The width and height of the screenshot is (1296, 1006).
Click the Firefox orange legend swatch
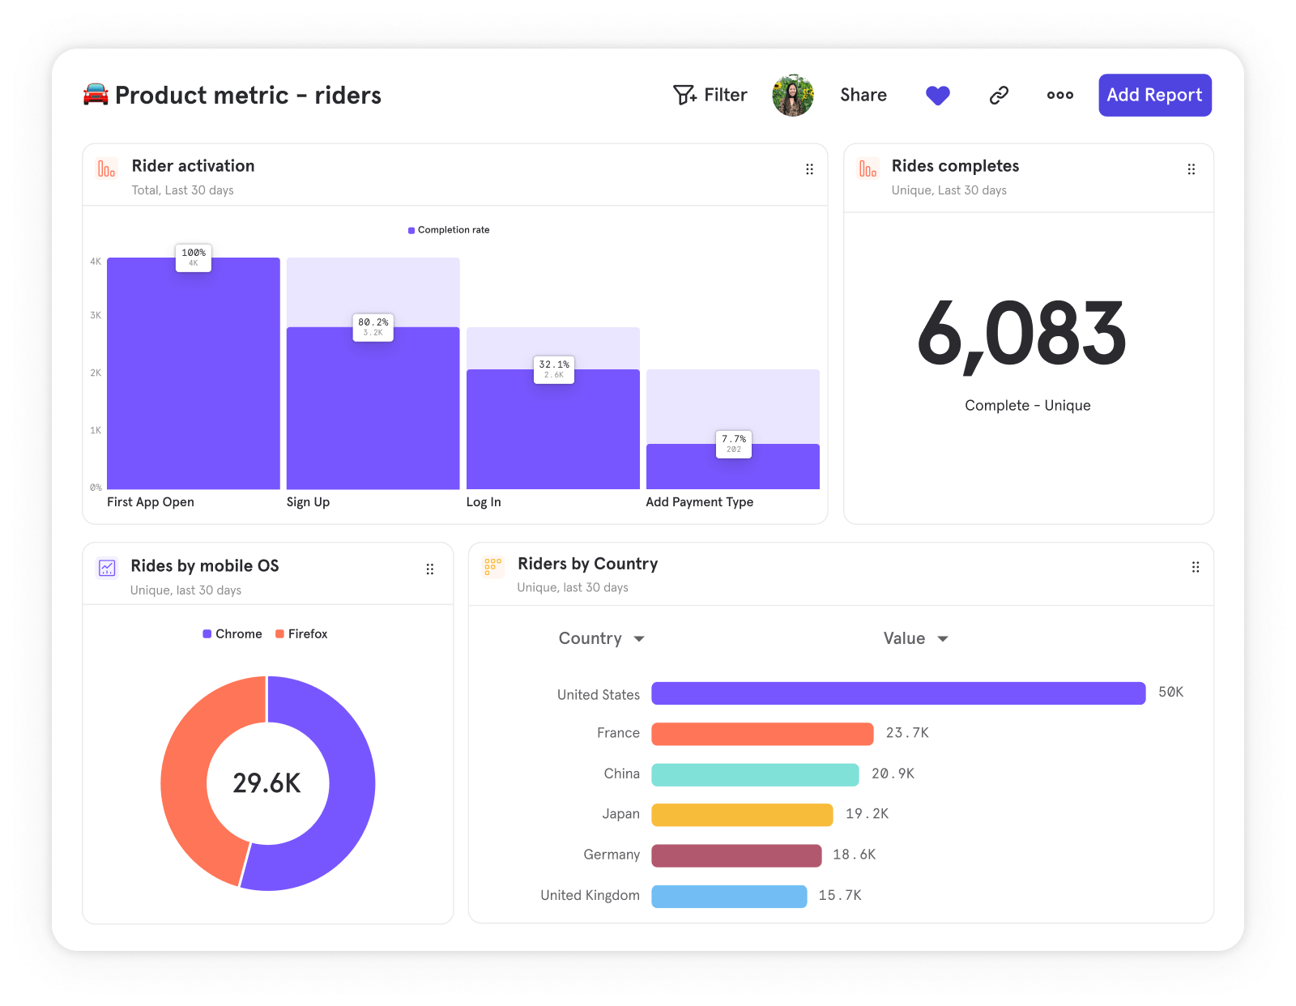tap(279, 633)
